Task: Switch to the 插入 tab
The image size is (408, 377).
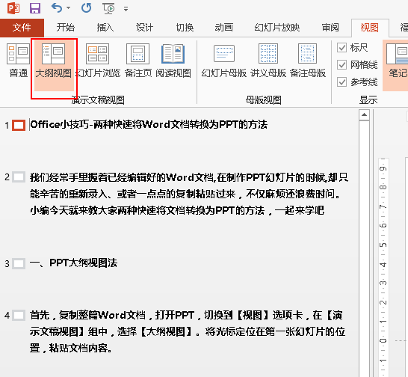Action: pos(105,28)
